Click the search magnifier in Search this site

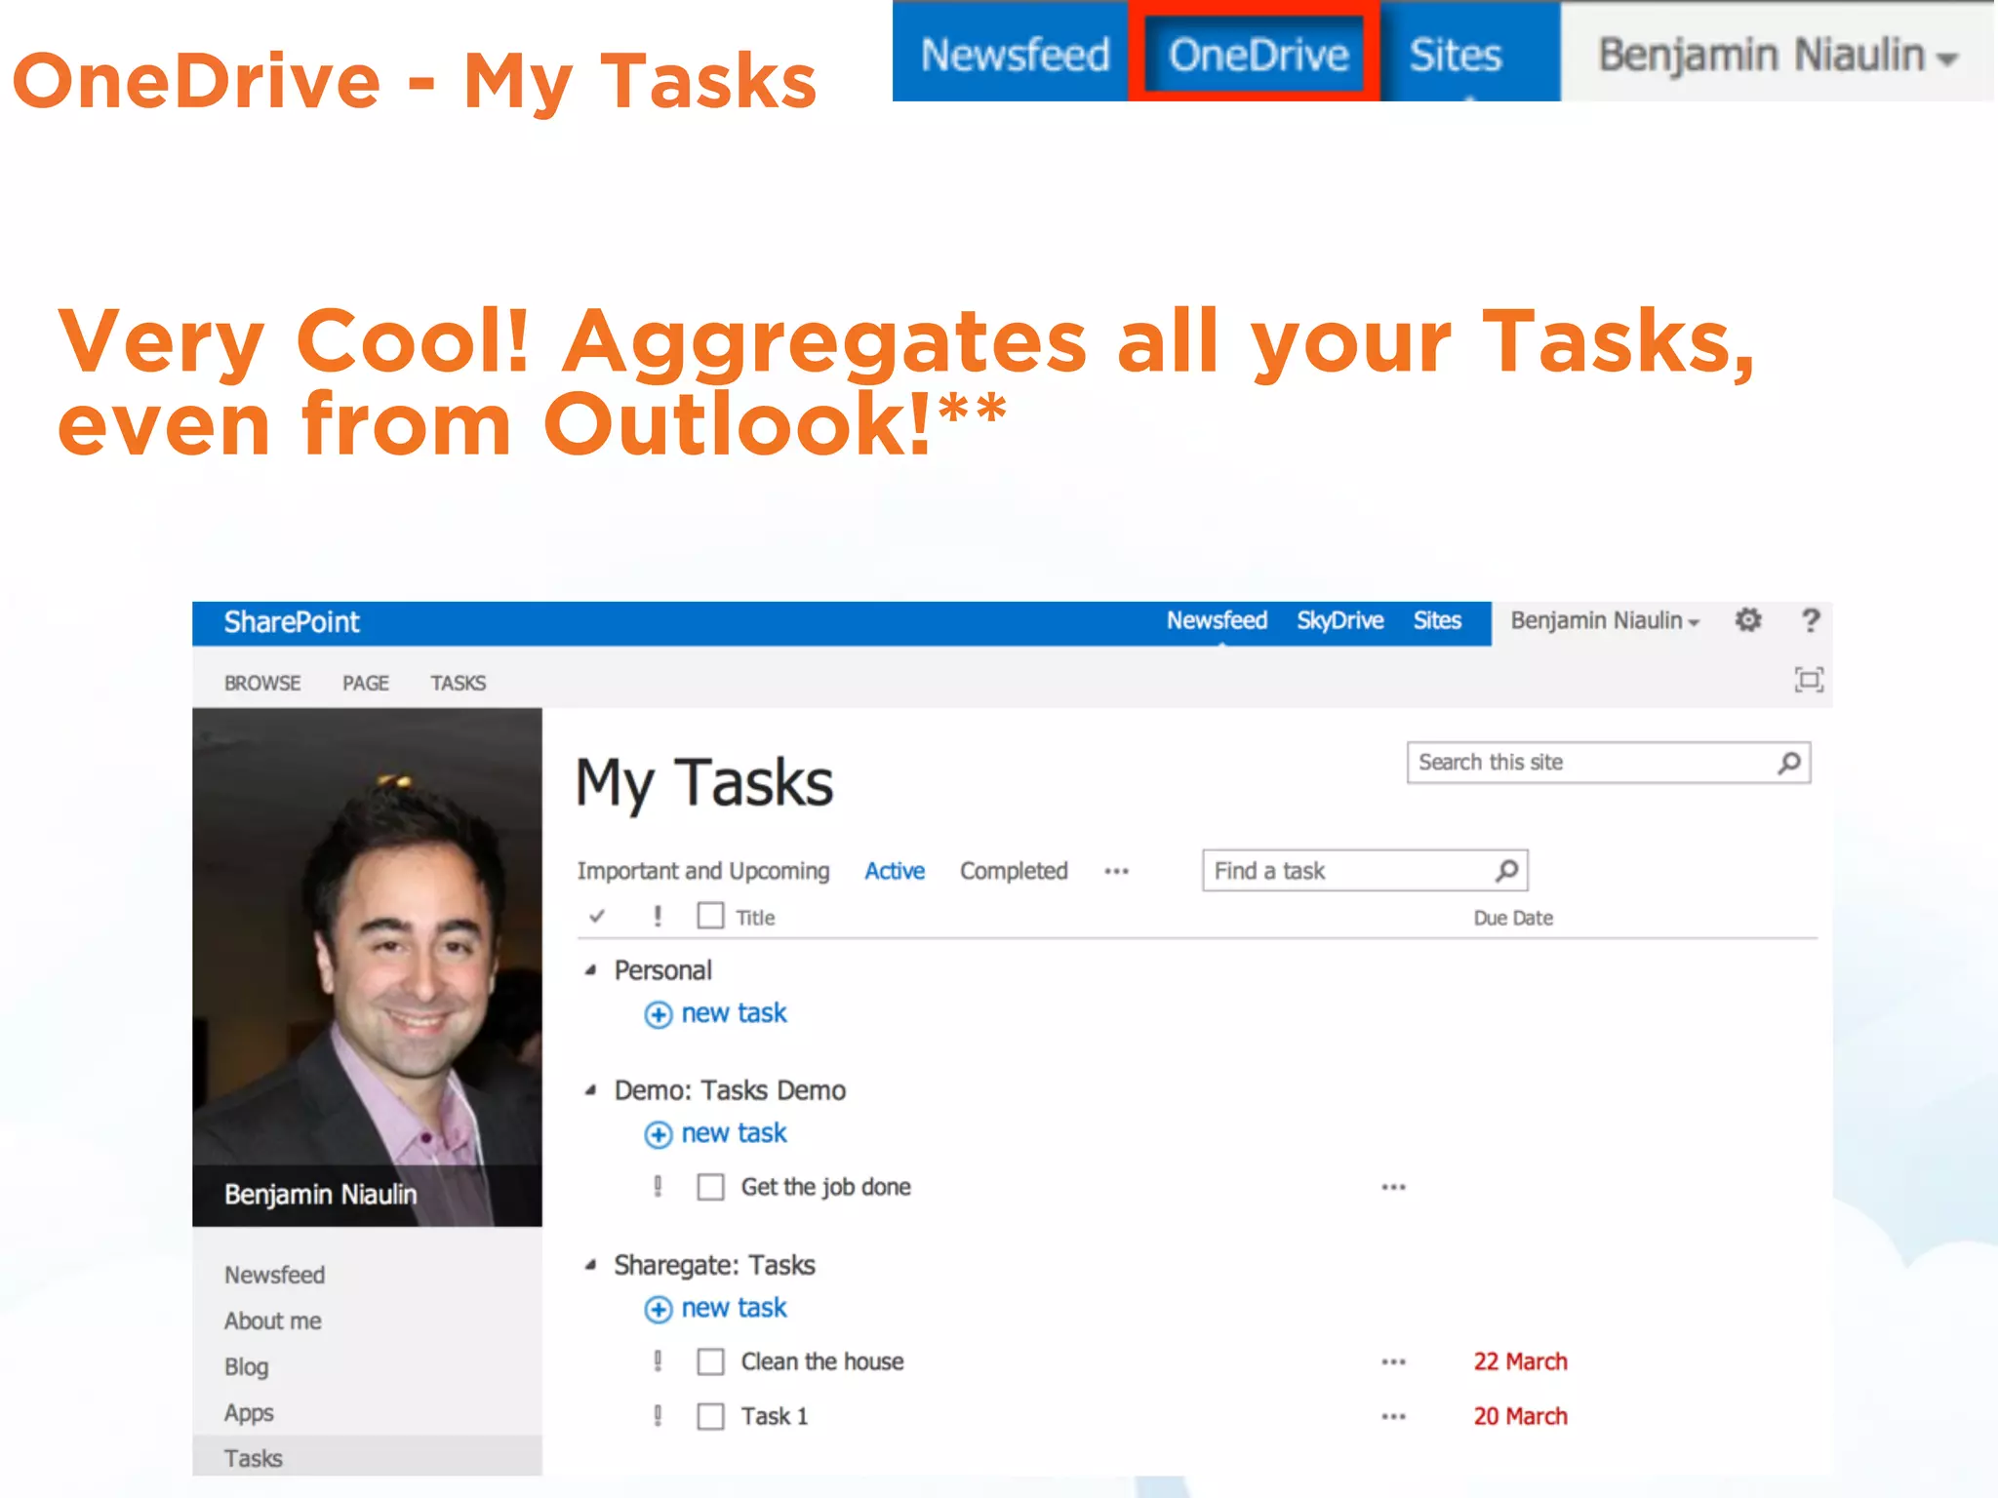[1789, 763]
